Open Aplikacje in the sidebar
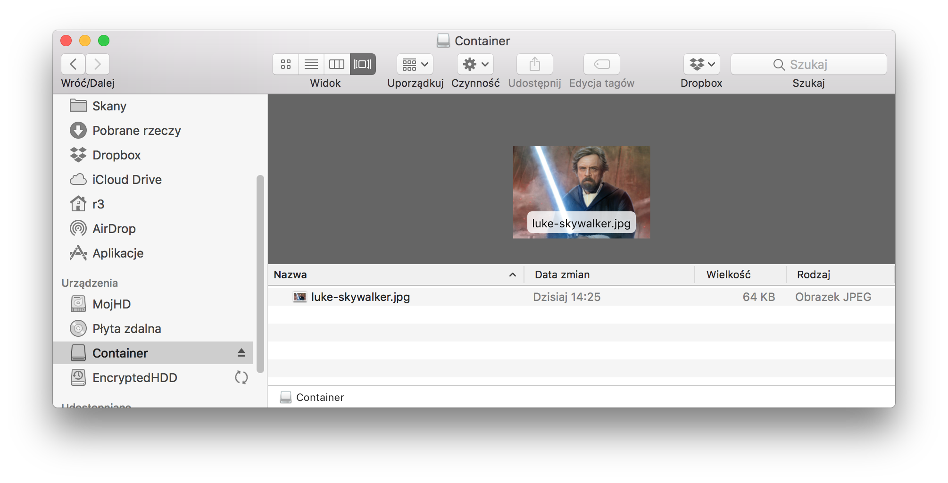Screen dimensions: 948x483 (x=153, y=253)
